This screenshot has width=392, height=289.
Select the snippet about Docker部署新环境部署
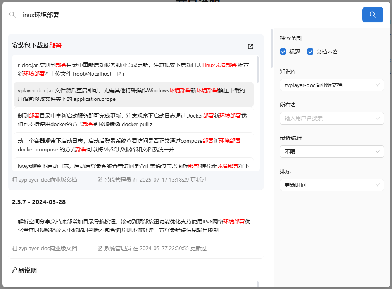pyautogui.click(x=134, y=120)
